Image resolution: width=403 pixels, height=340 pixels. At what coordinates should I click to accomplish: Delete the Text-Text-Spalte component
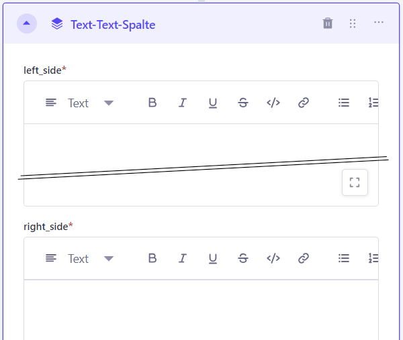coord(328,23)
